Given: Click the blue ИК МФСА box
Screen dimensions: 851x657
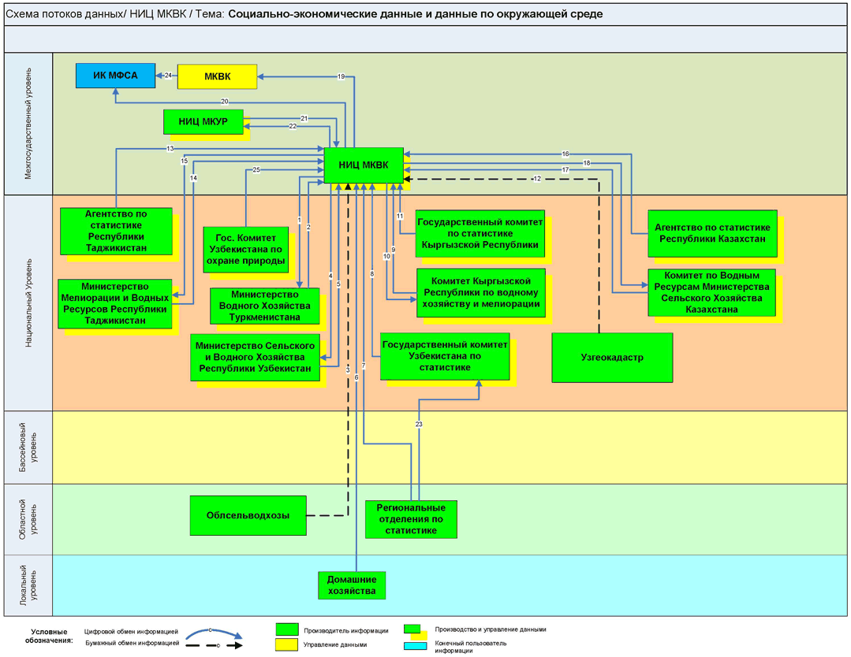Looking at the screenshot, I should point(115,76).
